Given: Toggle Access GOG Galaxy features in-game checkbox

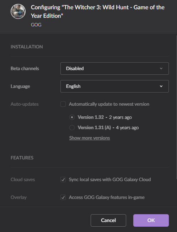Looking at the screenshot, I should point(63,197).
